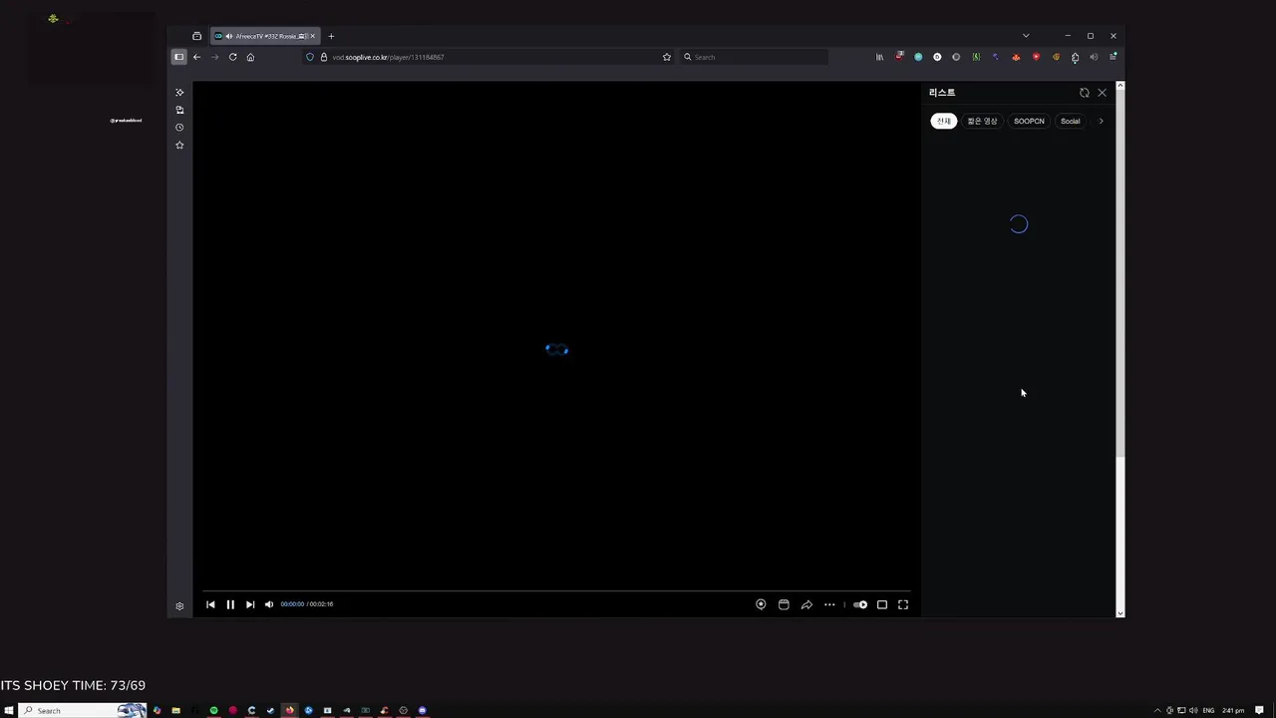Viewport: 1276px width, 718px height.
Task: Click the clip capture icon in player
Action: [784, 604]
